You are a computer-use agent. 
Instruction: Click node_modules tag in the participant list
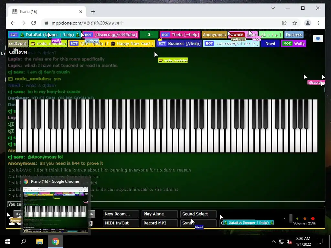pyautogui.click(x=48, y=44)
